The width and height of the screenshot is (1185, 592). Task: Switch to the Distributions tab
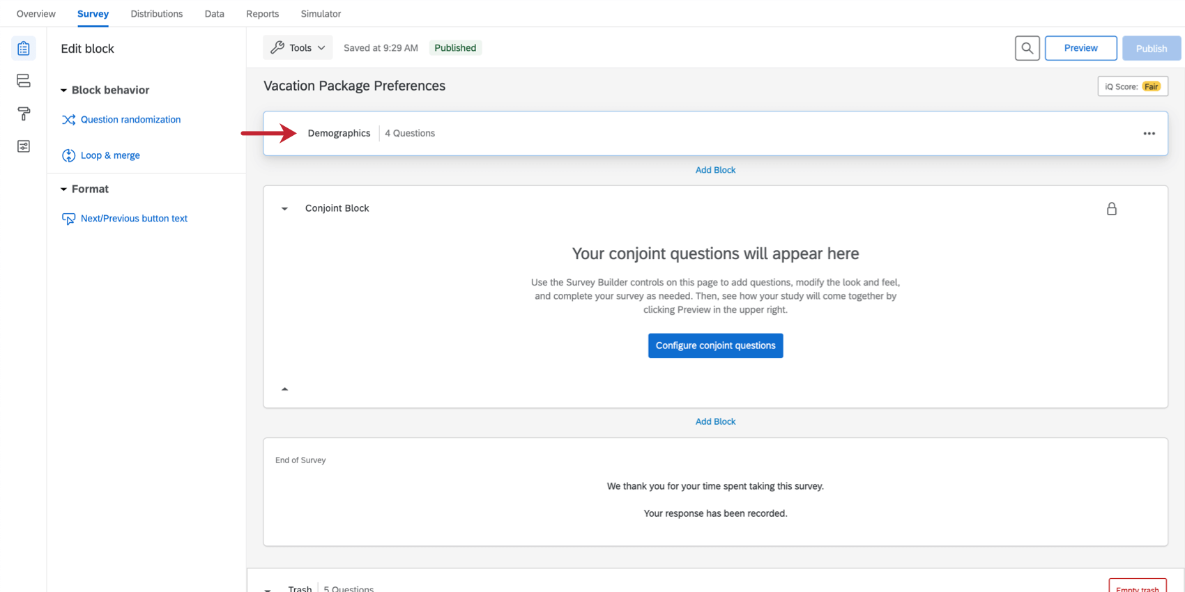157,14
